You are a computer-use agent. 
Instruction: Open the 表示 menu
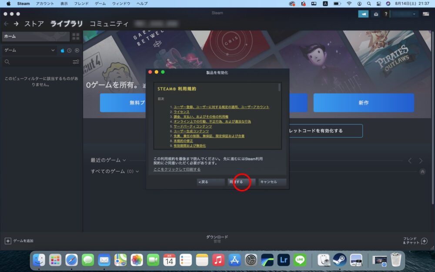point(64,3)
